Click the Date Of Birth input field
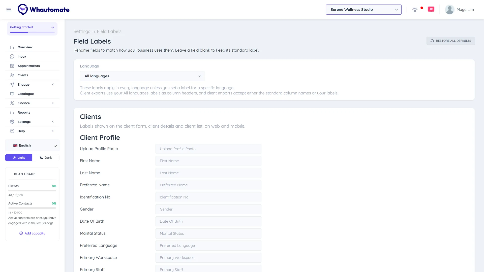The height and width of the screenshot is (272, 484). (x=208, y=221)
